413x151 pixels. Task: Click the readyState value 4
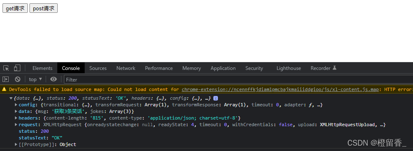(x=193, y=125)
